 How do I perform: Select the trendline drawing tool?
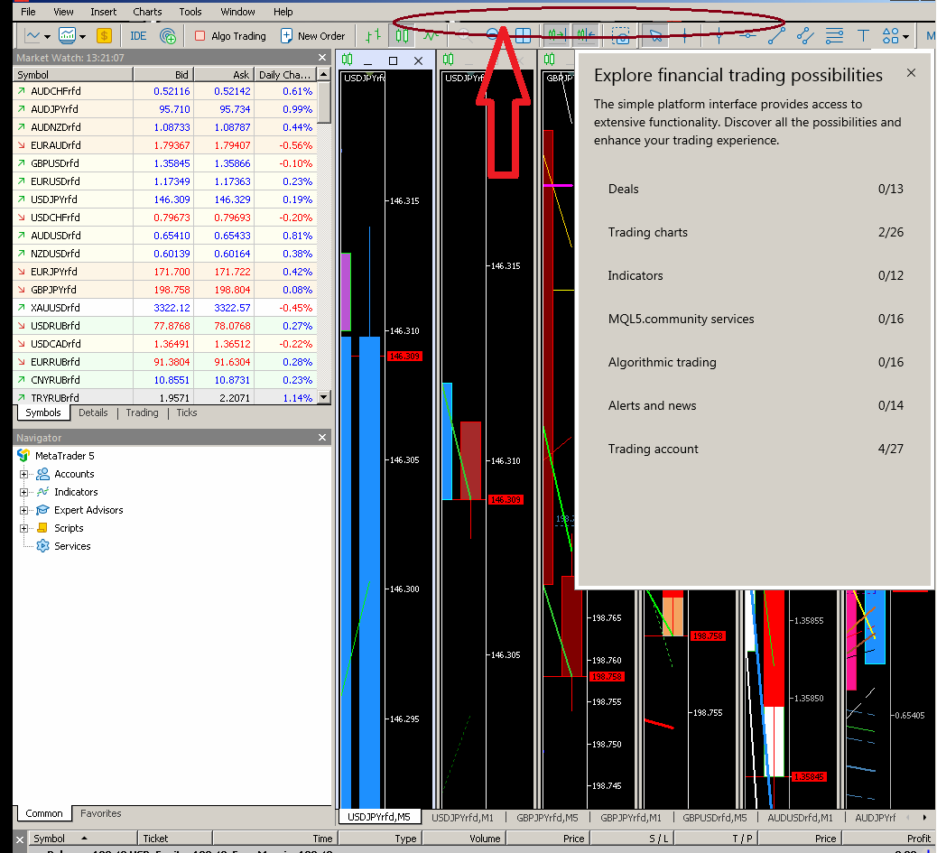click(776, 36)
